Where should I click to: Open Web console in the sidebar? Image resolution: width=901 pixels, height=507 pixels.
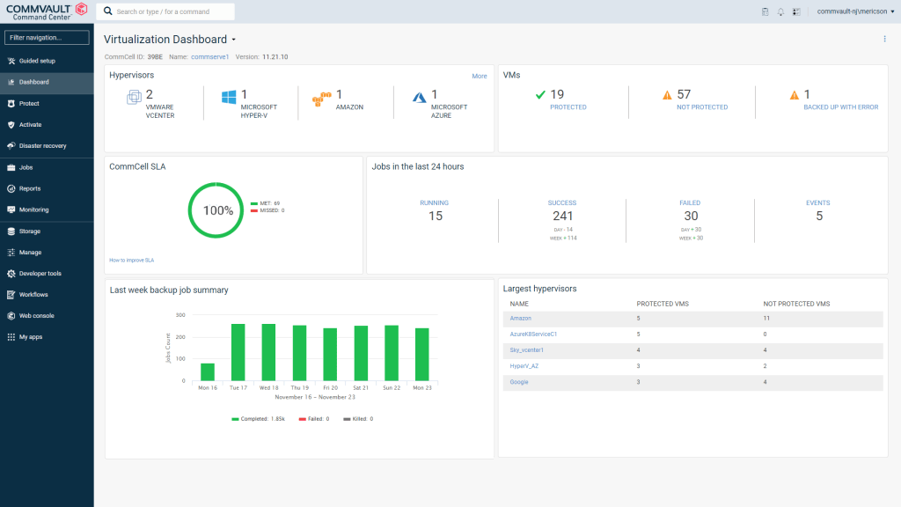coord(36,316)
